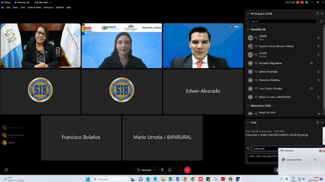Click the participants Search field
The image size is (325, 182).
pyautogui.click(x=282, y=21)
